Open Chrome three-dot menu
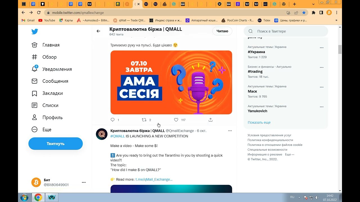 point(337,13)
